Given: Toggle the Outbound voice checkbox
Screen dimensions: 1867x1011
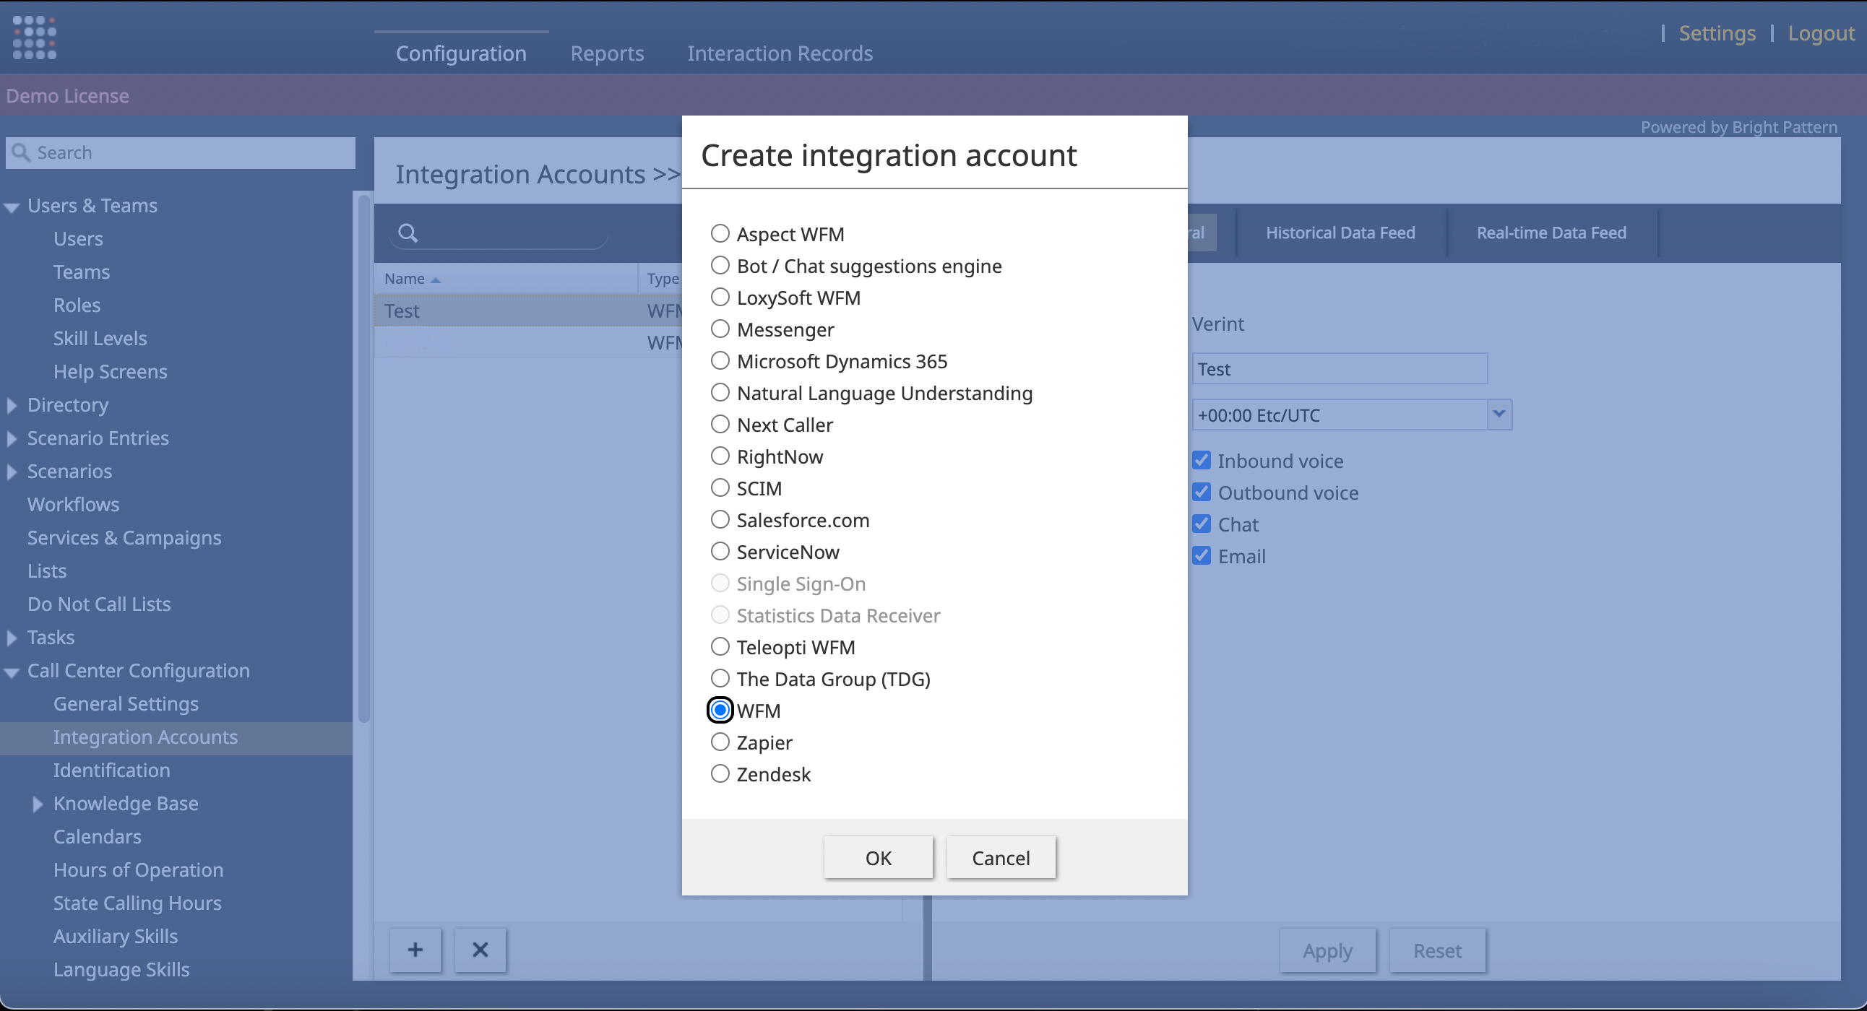Looking at the screenshot, I should 1202,493.
